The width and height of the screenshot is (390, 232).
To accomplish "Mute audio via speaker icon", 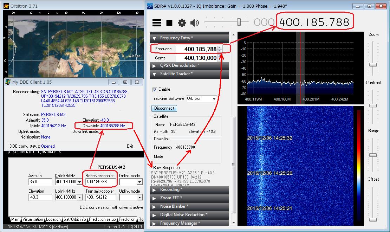I will [195, 23].
